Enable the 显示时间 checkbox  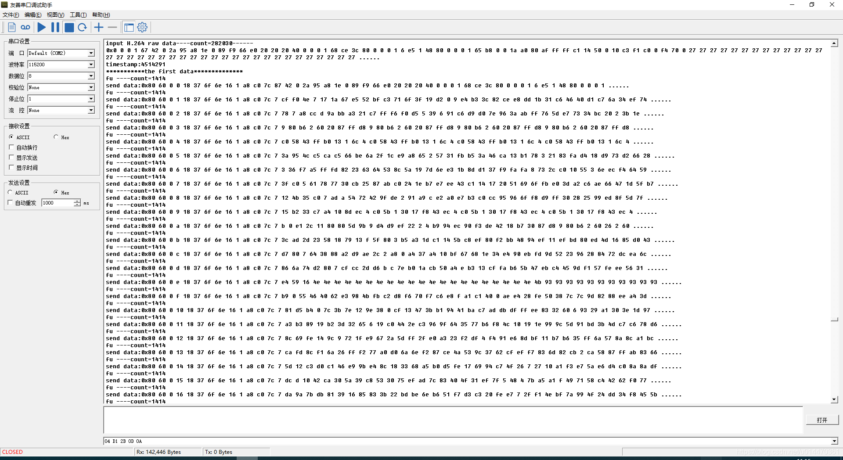coord(11,168)
